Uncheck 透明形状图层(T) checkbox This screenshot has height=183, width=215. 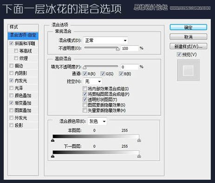click(85, 100)
